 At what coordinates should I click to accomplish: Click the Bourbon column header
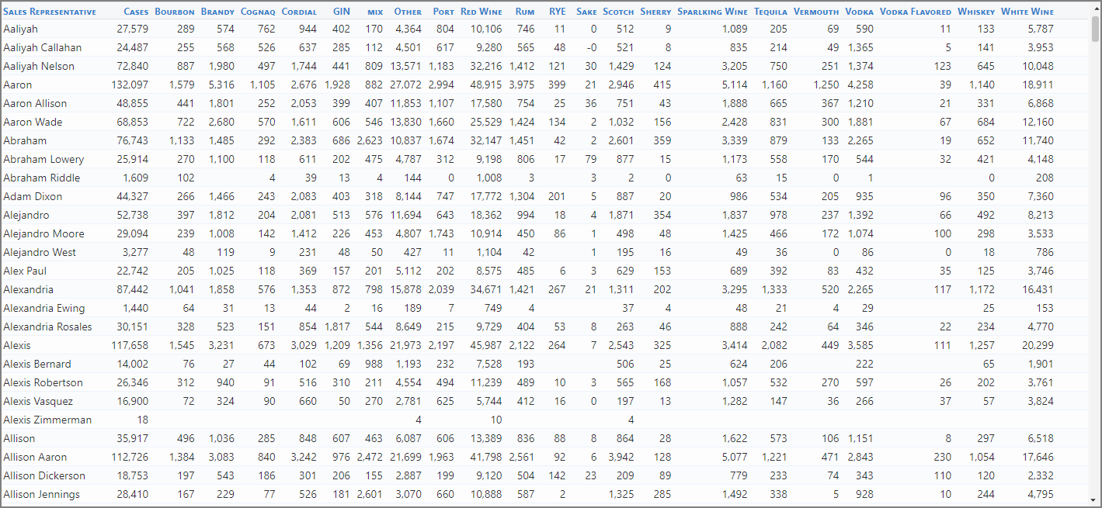175,12
